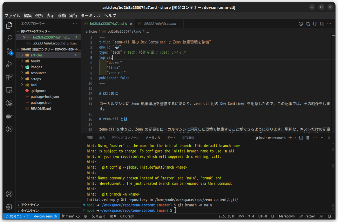This screenshot has width=338, height=222.
Task: Open the Manage gear icon
Action: [x=9, y=207]
